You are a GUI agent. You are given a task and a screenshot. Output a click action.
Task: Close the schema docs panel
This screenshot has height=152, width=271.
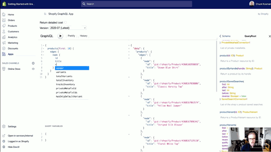(270, 36)
